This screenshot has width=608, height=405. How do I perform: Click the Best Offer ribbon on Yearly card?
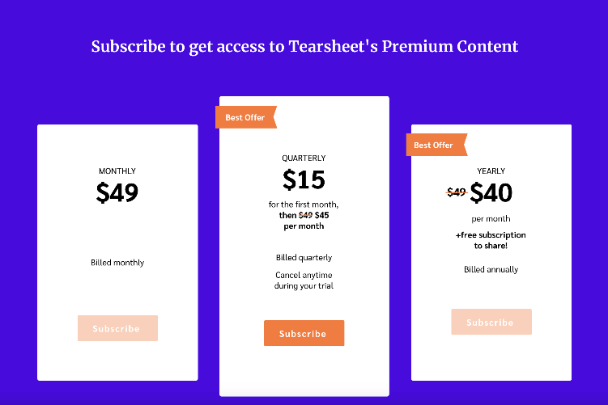[436, 145]
